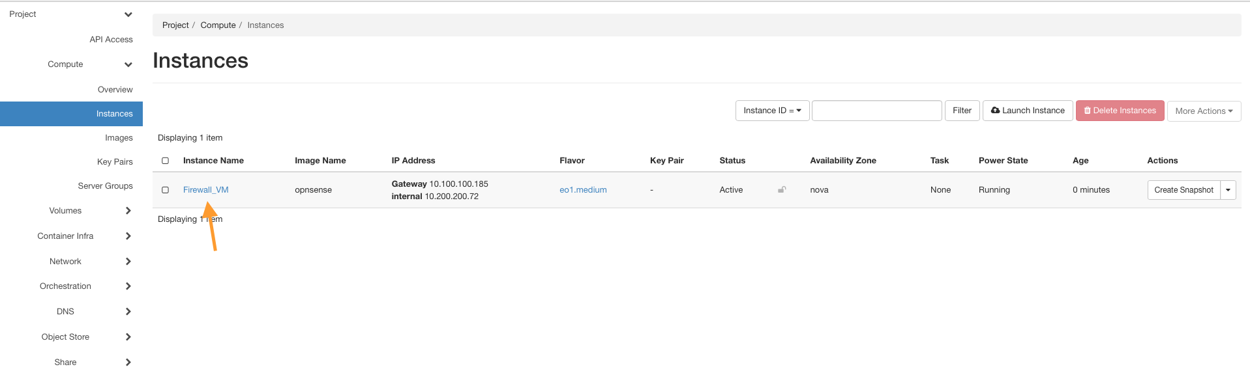Open the dropdown arrow beside Create Snapshot
The width and height of the screenshot is (1250, 382).
click(1228, 190)
